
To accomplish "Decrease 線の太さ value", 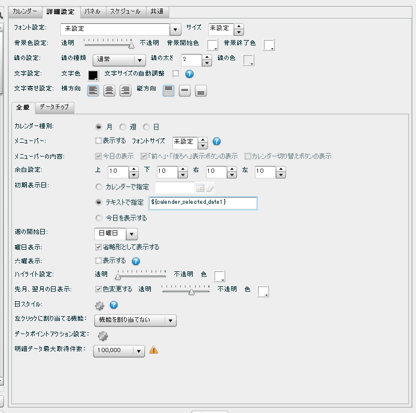I will [x=207, y=63].
